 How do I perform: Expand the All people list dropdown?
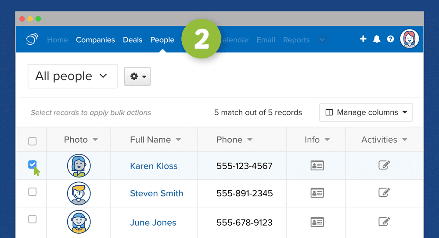(72, 76)
